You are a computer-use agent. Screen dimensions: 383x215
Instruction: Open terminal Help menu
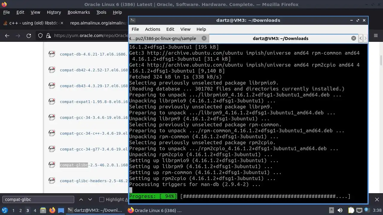201,29
